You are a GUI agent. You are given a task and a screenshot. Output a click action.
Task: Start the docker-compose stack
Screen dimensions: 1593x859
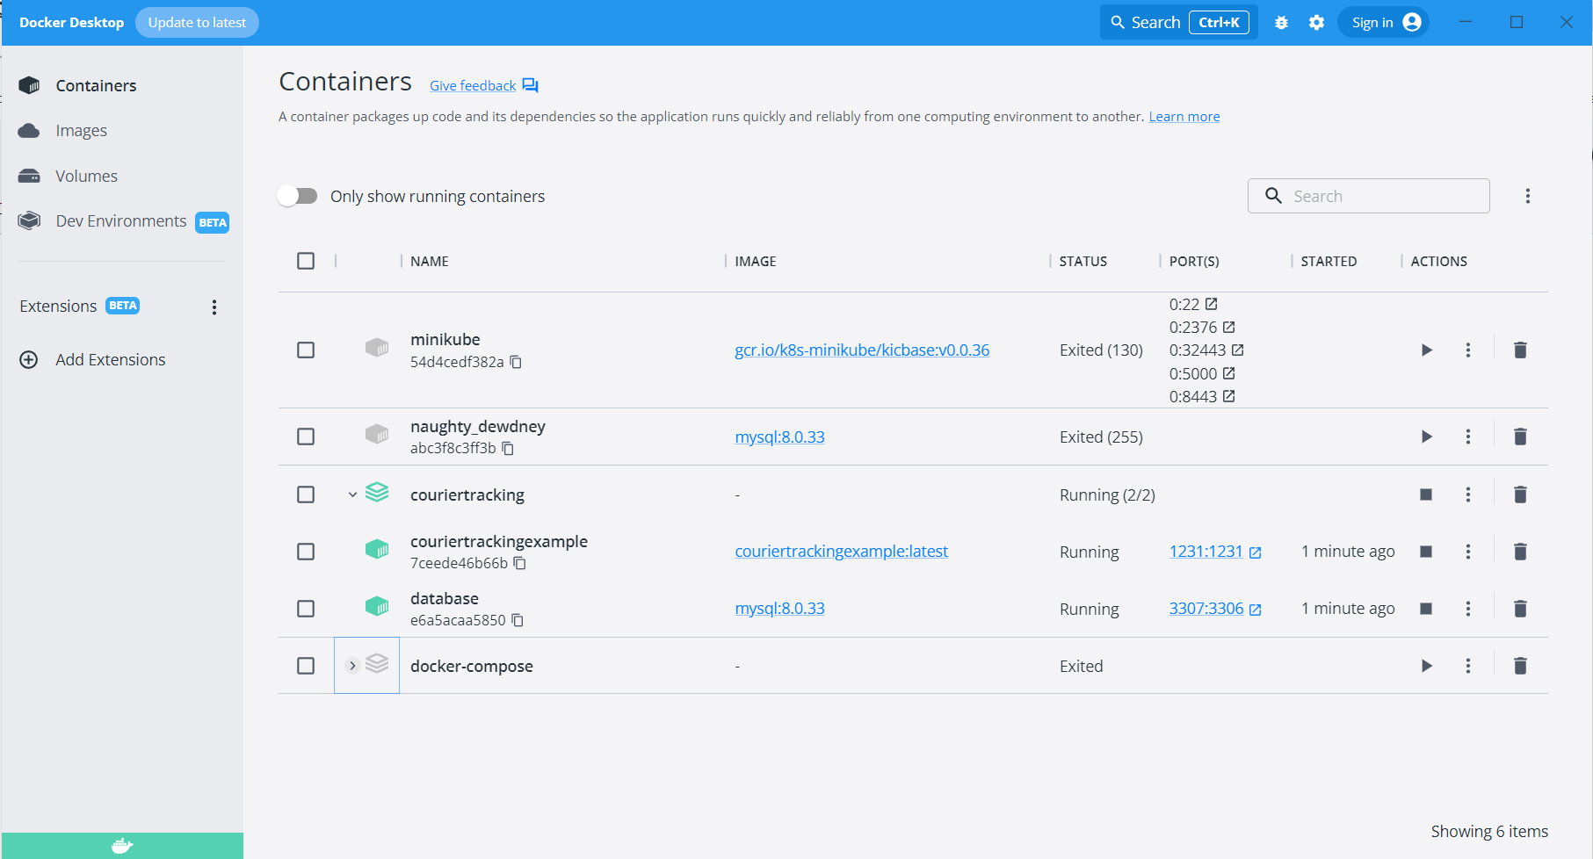pyautogui.click(x=1426, y=666)
